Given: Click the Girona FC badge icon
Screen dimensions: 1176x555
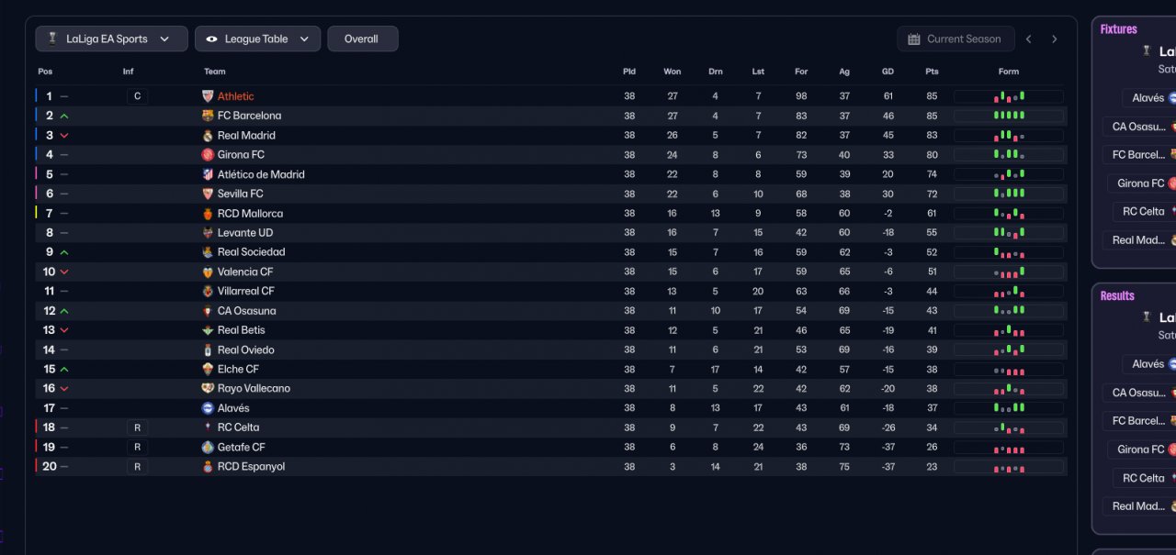Looking at the screenshot, I should point(208,155).
